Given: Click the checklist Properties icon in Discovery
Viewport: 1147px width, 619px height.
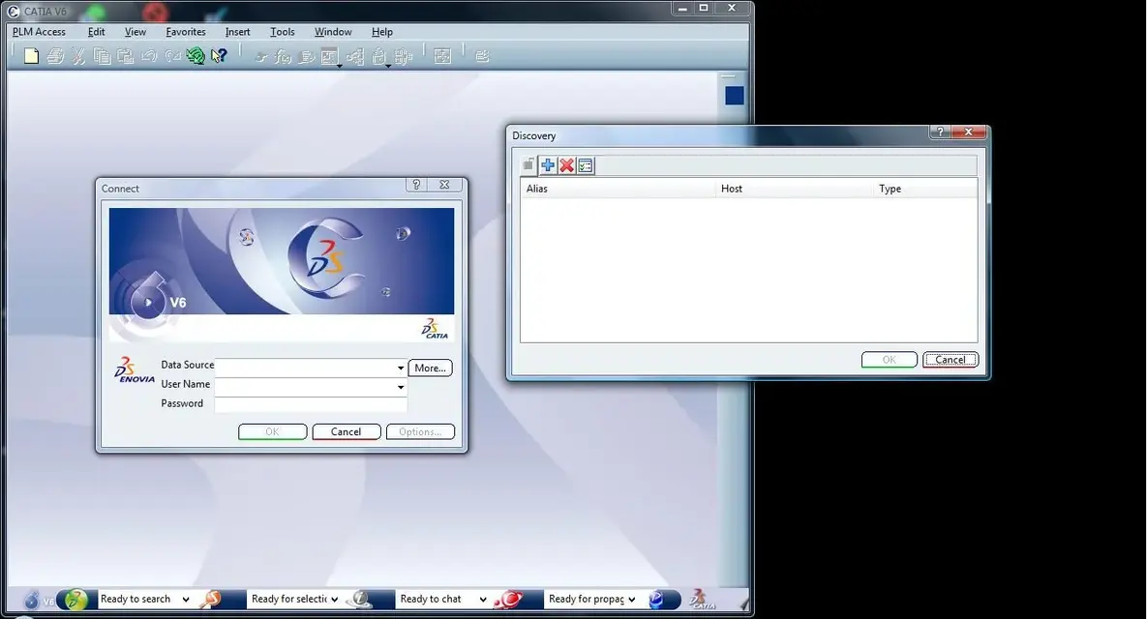Looking at the screenshot, I should coord(586,165).
